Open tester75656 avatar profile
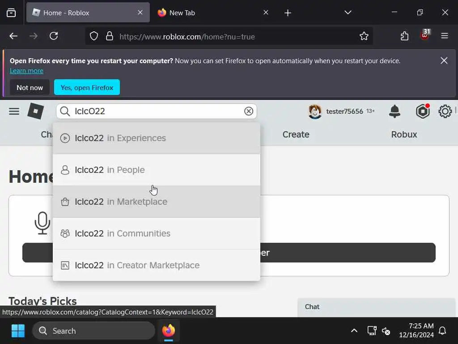The width and height of the screenshot is (458, 344). (315, 111)
